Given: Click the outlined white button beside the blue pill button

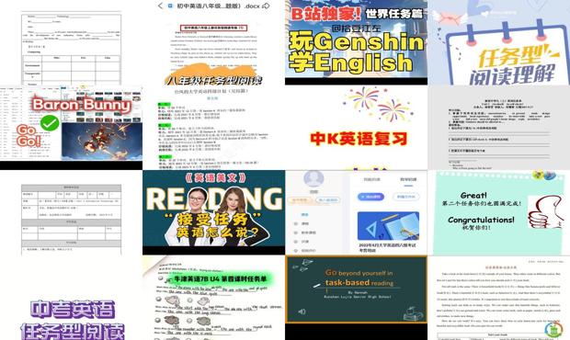Looking at the screenshot, I should tap(406, 197).
